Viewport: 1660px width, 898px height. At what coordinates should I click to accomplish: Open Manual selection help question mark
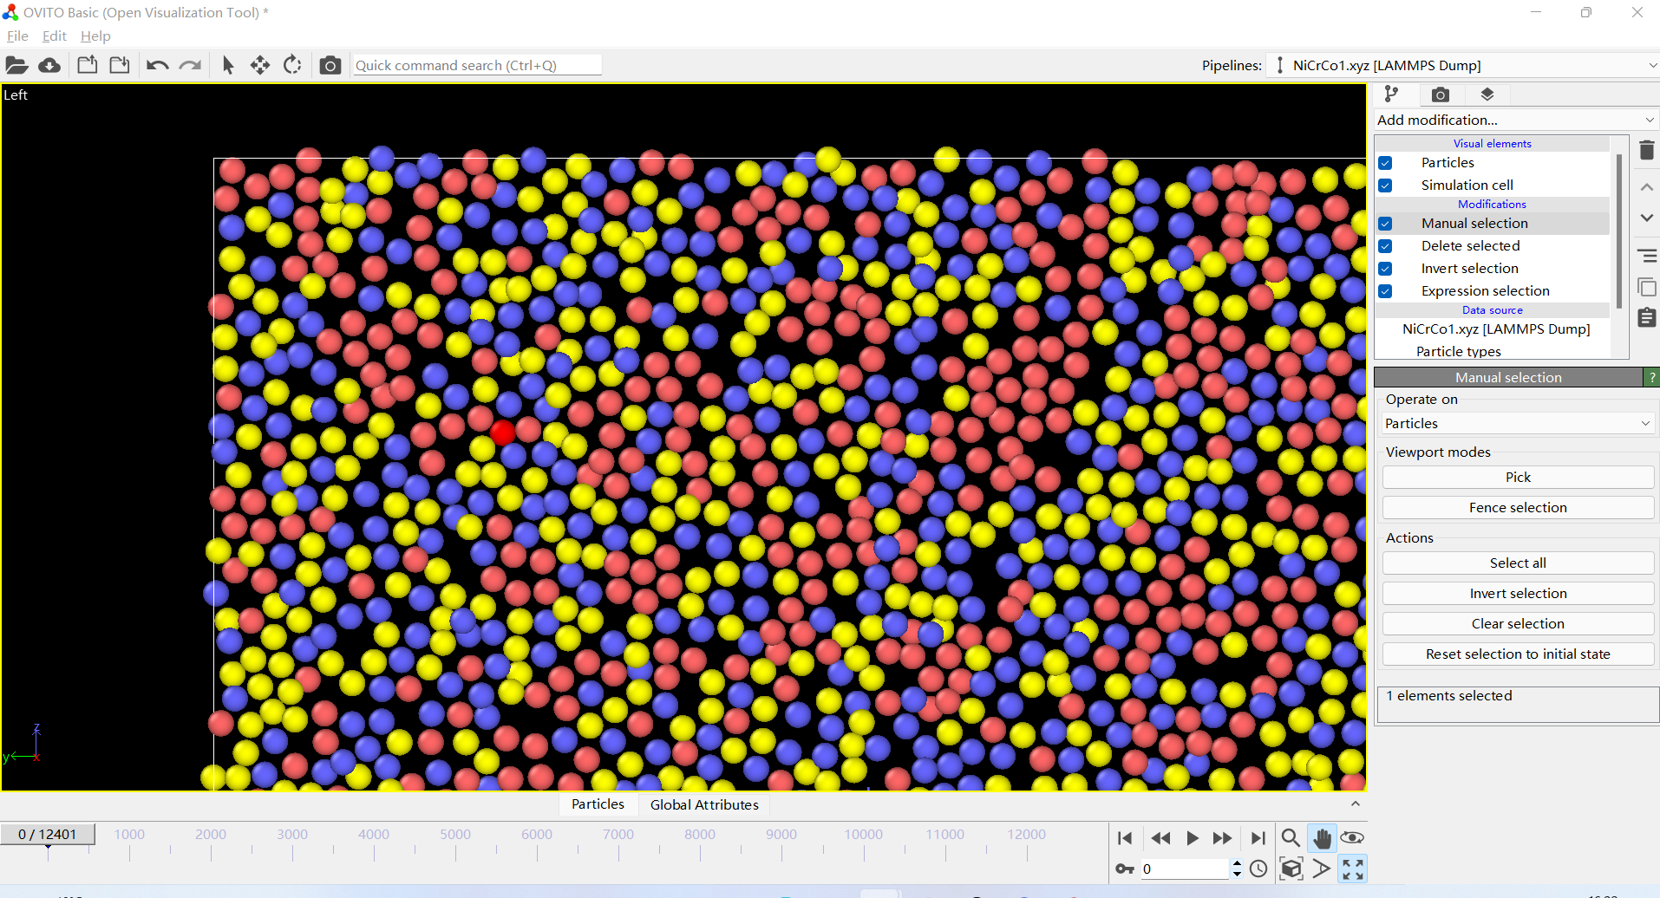pyautogui.click(x=1651, y=377)
